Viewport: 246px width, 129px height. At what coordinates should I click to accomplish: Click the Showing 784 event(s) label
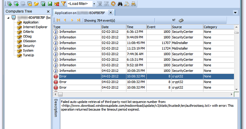pyautogui.click(x=99, y=20)
